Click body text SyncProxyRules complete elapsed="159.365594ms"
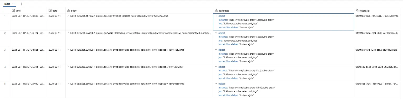This screenshot has width=403, height=100. pyautogui.click(x=128, y=84)
